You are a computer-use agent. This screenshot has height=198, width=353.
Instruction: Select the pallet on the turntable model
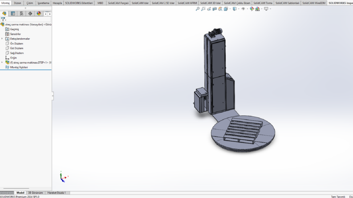(x=243, y=130)
